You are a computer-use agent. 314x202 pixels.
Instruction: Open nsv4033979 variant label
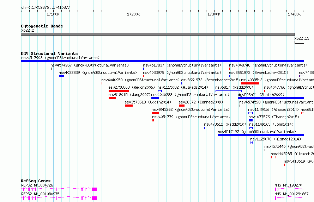coord(182,72)
